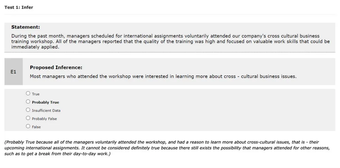Click the bold Probably True label text
The height and width of the screenshot is (168, 340).
click(45, 102)
